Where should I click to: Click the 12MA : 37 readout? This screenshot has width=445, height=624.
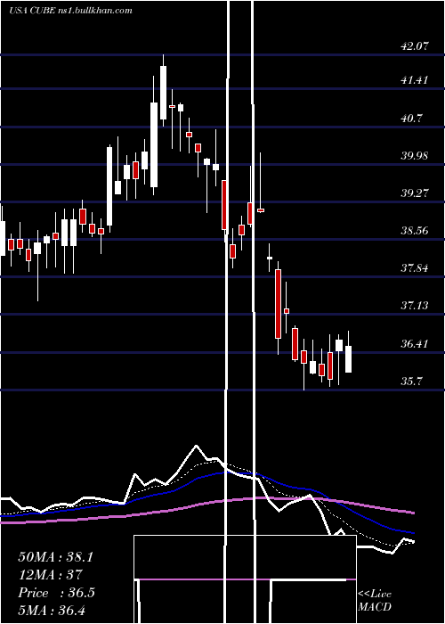coord(50,575)
